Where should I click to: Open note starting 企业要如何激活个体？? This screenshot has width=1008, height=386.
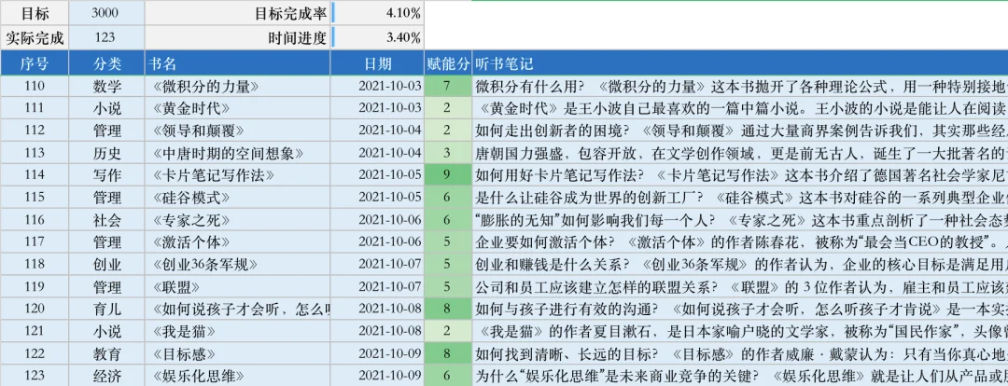click(x=740, y=242)
